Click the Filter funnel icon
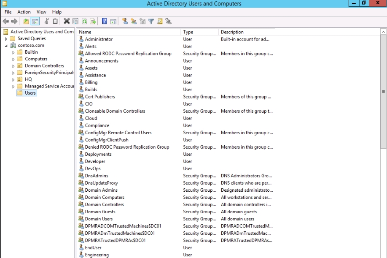Screen dimensions: 387x258 click(151, 22)
